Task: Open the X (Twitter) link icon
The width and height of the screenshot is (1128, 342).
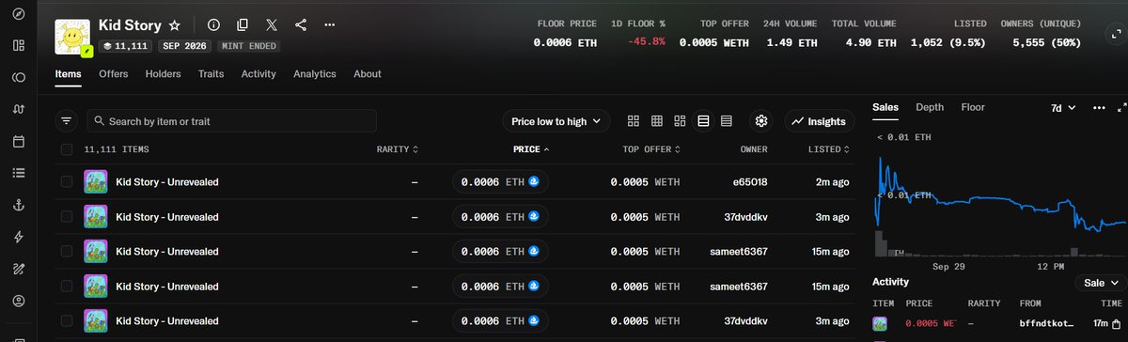Action: (x=271, y=25)
